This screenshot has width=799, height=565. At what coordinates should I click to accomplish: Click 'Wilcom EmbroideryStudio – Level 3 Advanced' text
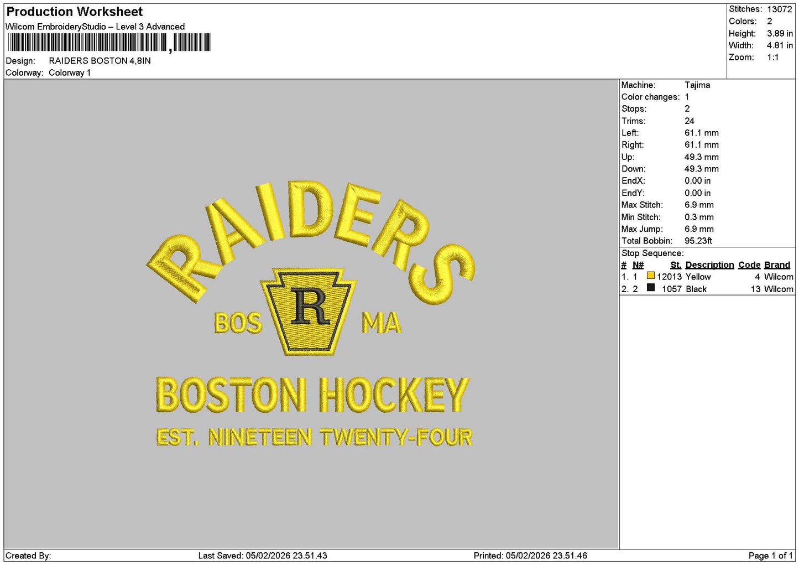tap(95, 27)
